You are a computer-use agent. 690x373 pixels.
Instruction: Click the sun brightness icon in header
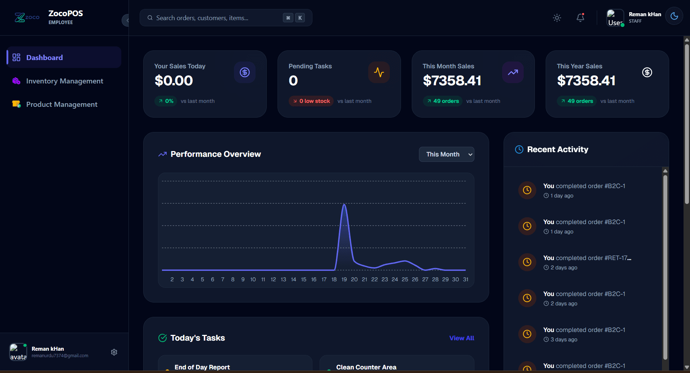[x=556, y=18]
